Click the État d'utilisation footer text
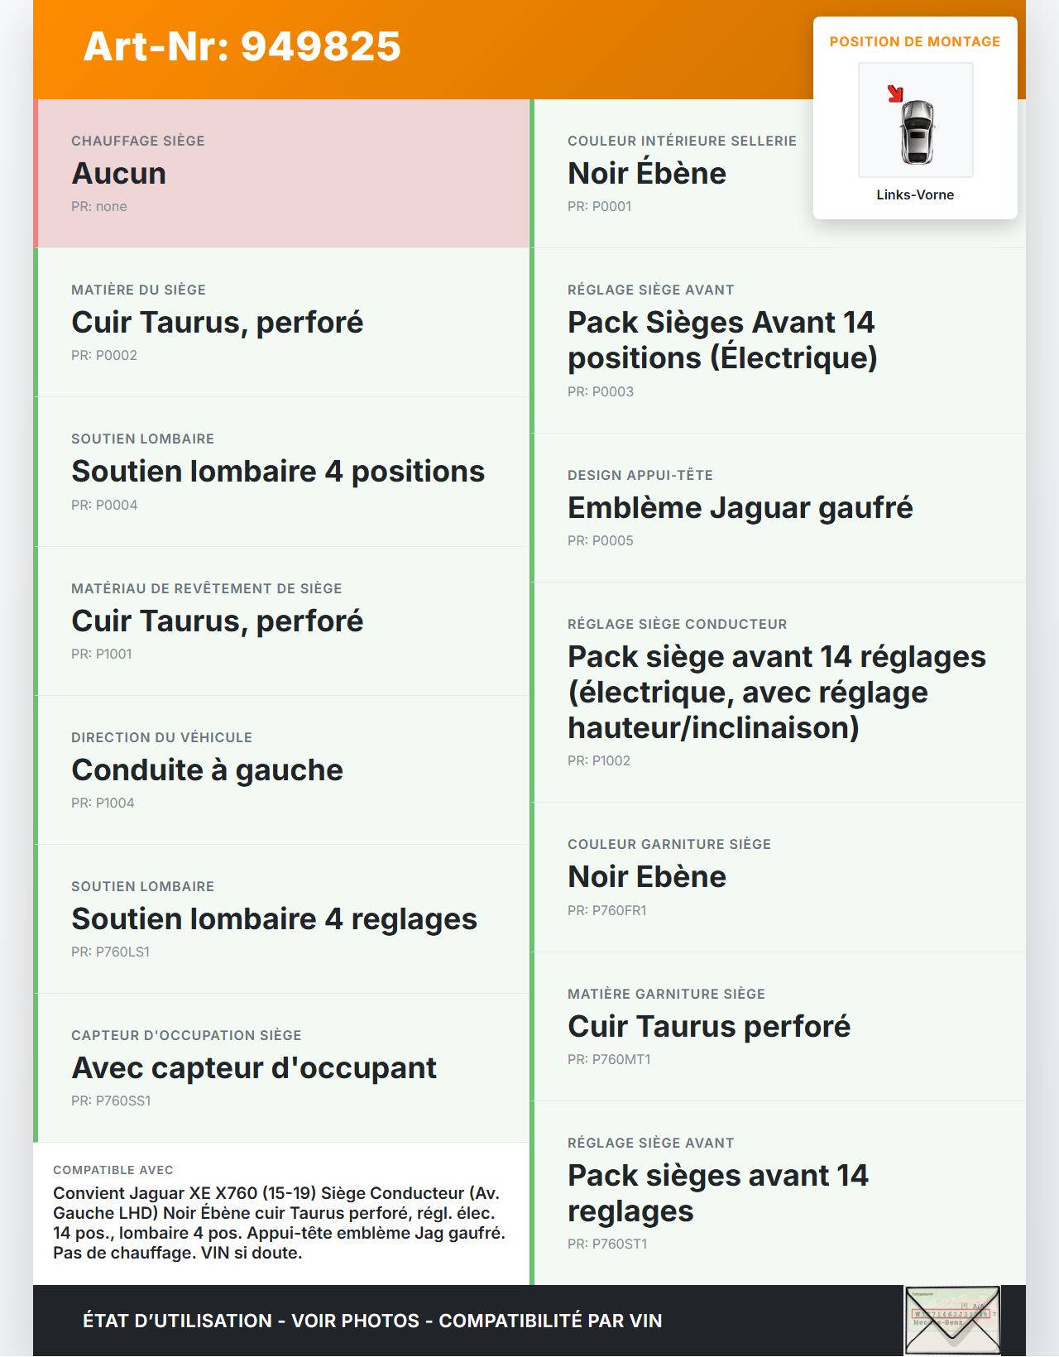The height and width of the screenshot is (1357, 1059). pos(372,1321)
